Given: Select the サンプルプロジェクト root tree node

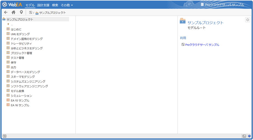Looking at the screenshot, I should click(38, 19).
